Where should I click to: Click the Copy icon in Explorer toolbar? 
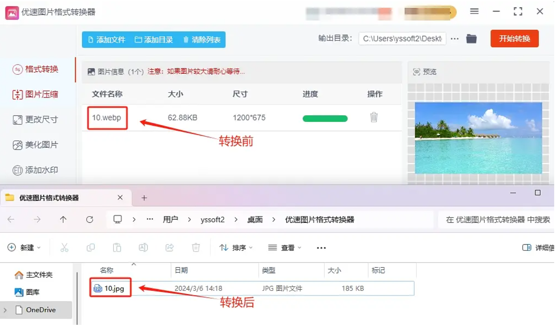(91, 248)
